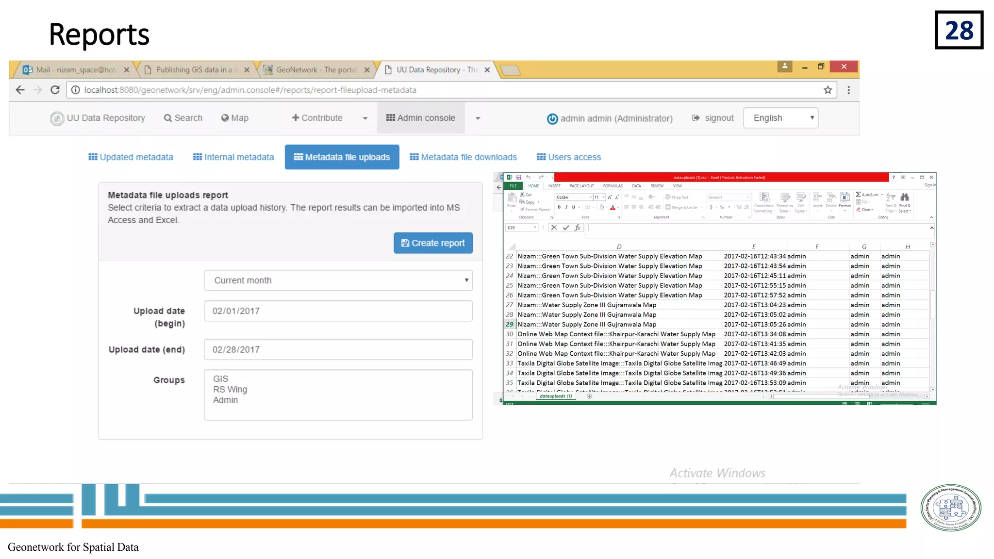This screenshot has width=994, height=559.
Task: Click the Find & Select binoculars icon
Action: pyautogui.click(x=905, y=197)
